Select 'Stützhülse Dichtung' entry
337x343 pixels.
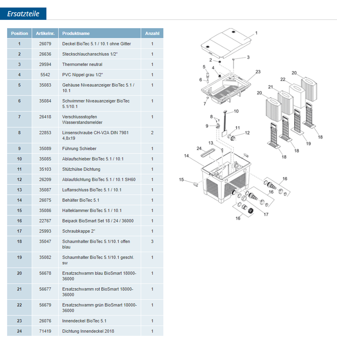[x=81, y=169]
